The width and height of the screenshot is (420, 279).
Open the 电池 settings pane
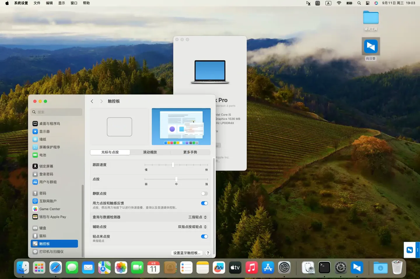(x=43, y=155)
